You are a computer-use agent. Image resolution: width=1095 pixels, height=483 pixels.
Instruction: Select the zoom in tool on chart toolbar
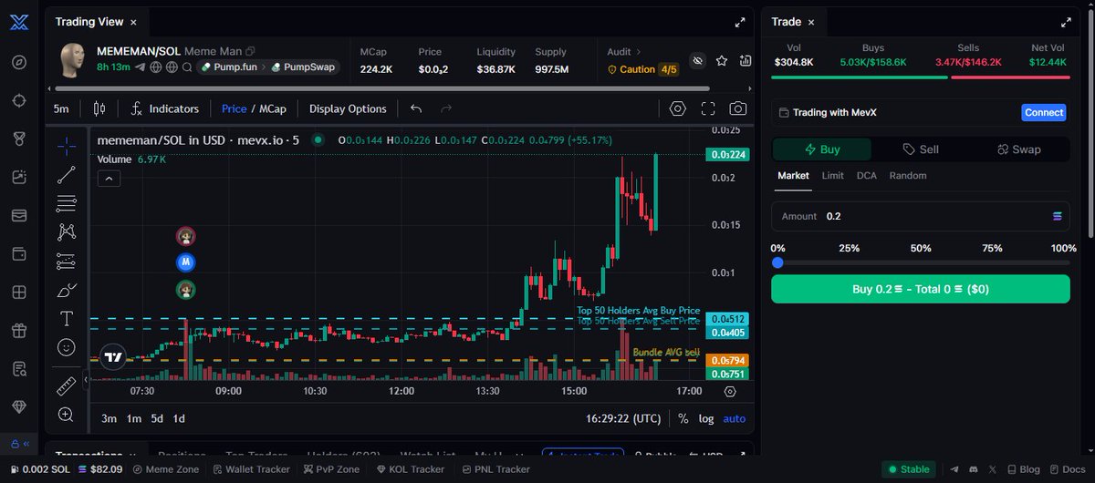67,415
